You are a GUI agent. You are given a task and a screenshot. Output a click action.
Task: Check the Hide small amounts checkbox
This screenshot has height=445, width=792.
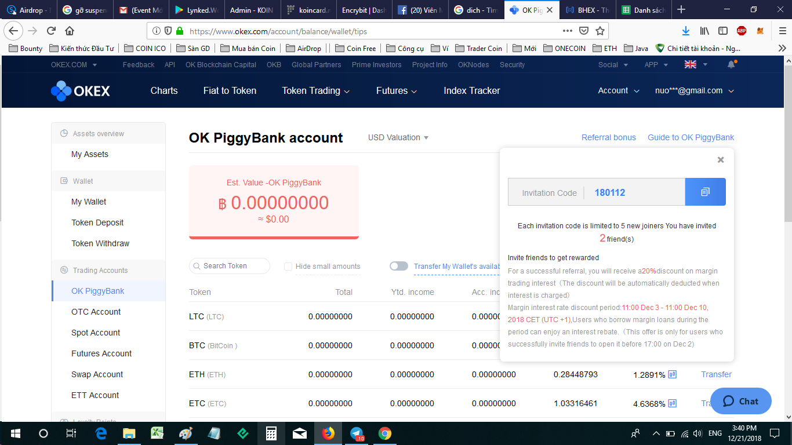288,267
